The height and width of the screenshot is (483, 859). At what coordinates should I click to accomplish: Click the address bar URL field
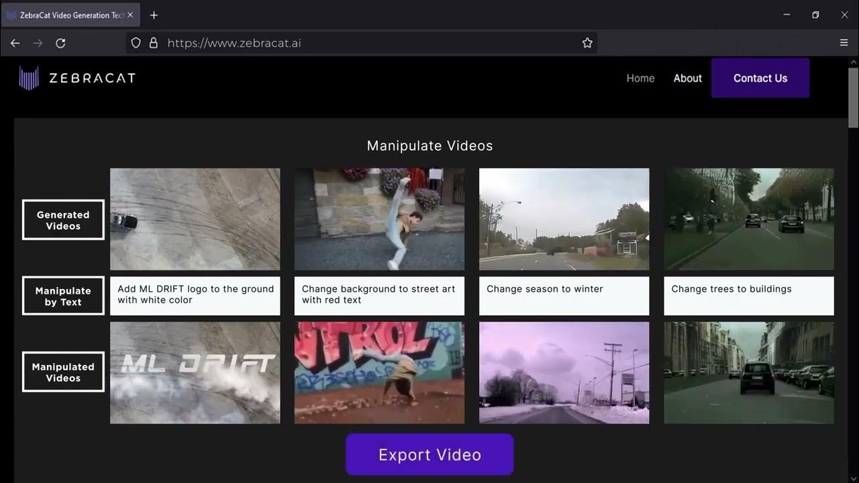click(362, 43)
